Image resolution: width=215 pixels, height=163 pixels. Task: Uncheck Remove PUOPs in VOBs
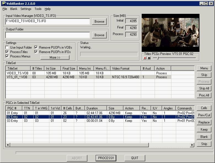(x=36, y=48)
